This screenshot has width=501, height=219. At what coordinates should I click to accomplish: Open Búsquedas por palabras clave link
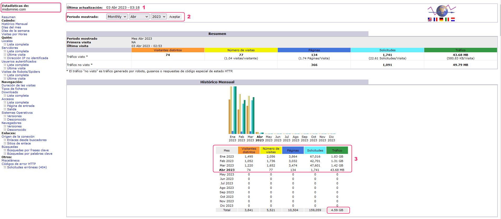[x=30, y=154]
